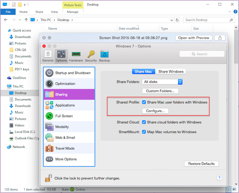This screenshot has height=193, width=239.
Task: Toggle Share cloud folders with Windows
Action: pyautogui.click(x=144, y=122)
